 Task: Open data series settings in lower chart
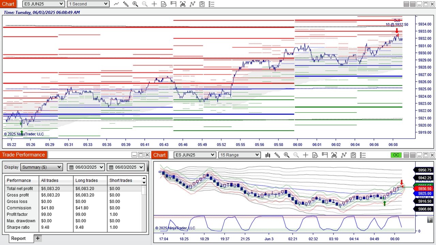pyautogui.click(x=334, y=155)
